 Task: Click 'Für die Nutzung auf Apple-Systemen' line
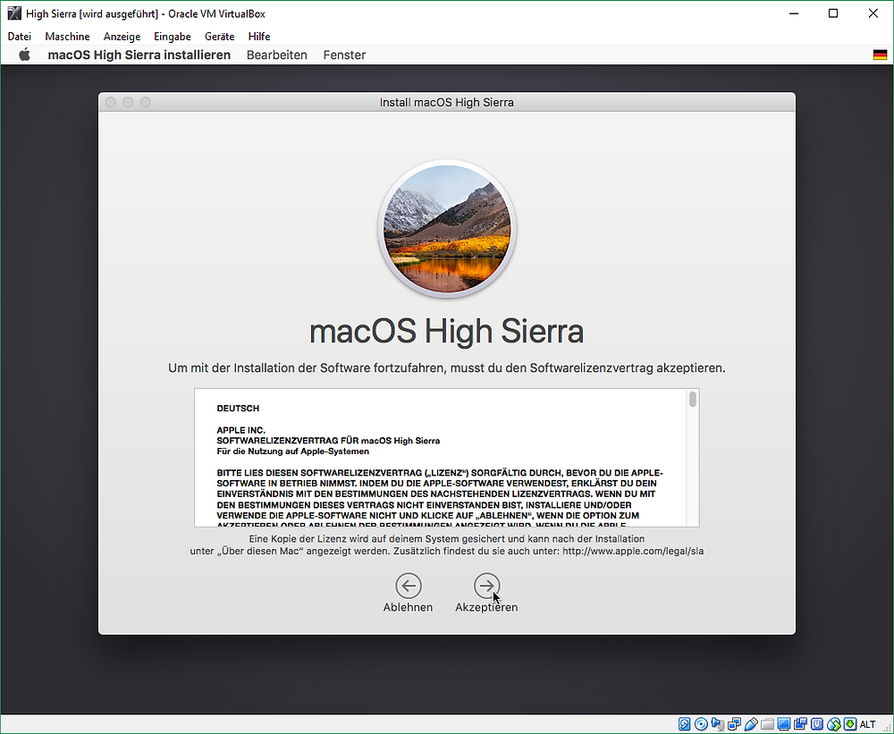pos(293,451)
